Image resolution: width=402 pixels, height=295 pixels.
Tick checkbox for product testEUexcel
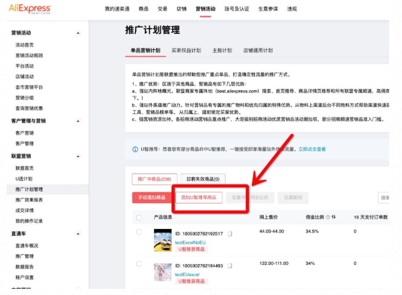pos(139,264)
